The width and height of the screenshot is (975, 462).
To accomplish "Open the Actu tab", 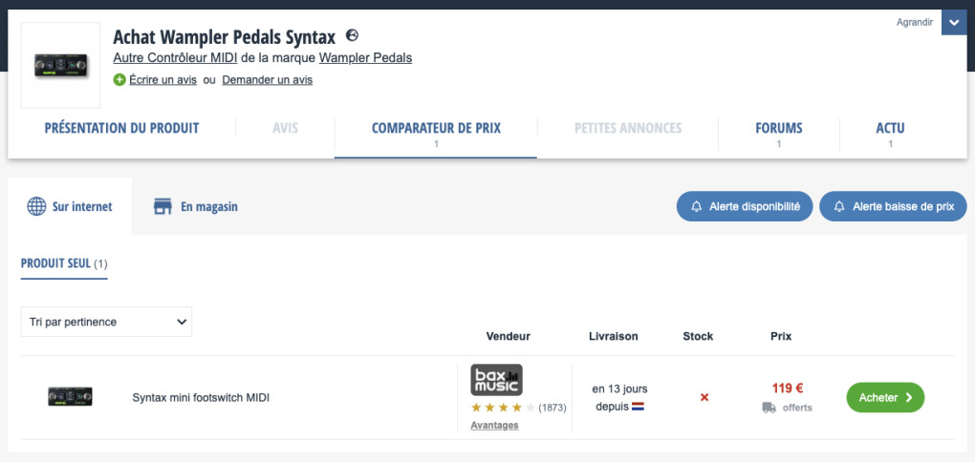I will pos(891,134).
